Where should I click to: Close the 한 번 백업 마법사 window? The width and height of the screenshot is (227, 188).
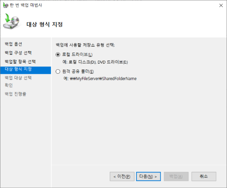(x=221, y=6)
